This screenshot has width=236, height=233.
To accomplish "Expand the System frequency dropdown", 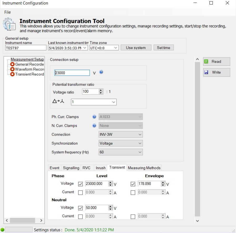I will coord(121,152).
